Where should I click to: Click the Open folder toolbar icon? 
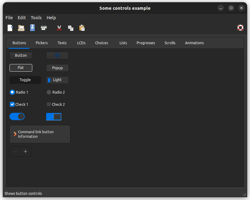[21, 28]
